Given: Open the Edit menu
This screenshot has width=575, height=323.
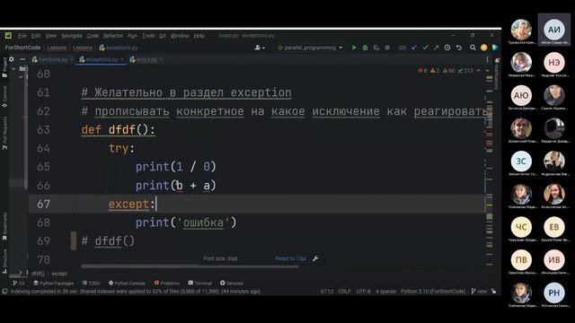Looking at the screenshot, I should (x=36, y=36).
